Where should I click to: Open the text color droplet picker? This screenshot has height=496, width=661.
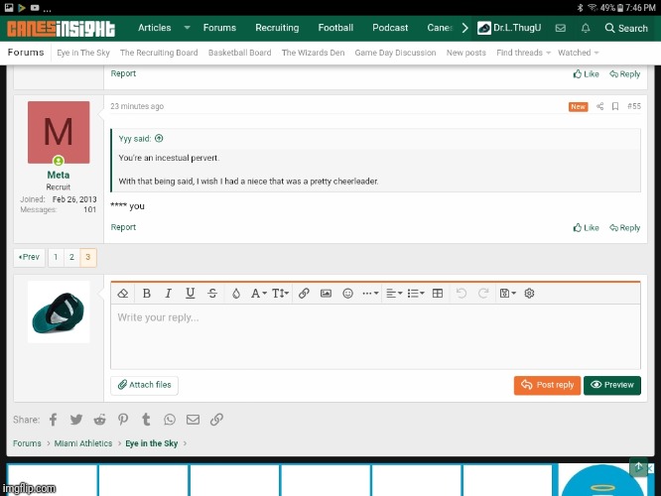click(x=235, y=294)
